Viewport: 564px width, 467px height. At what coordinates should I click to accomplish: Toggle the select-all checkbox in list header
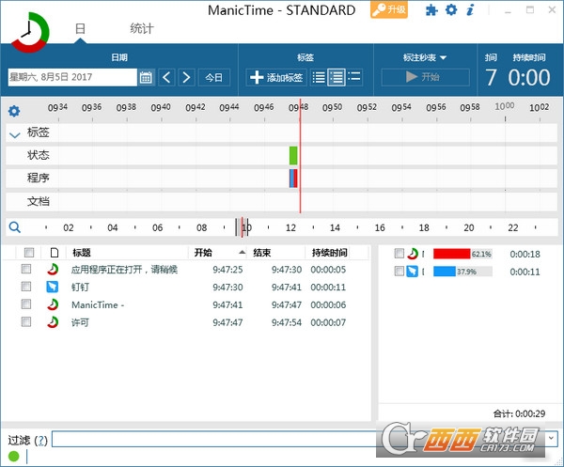point(29,253)
